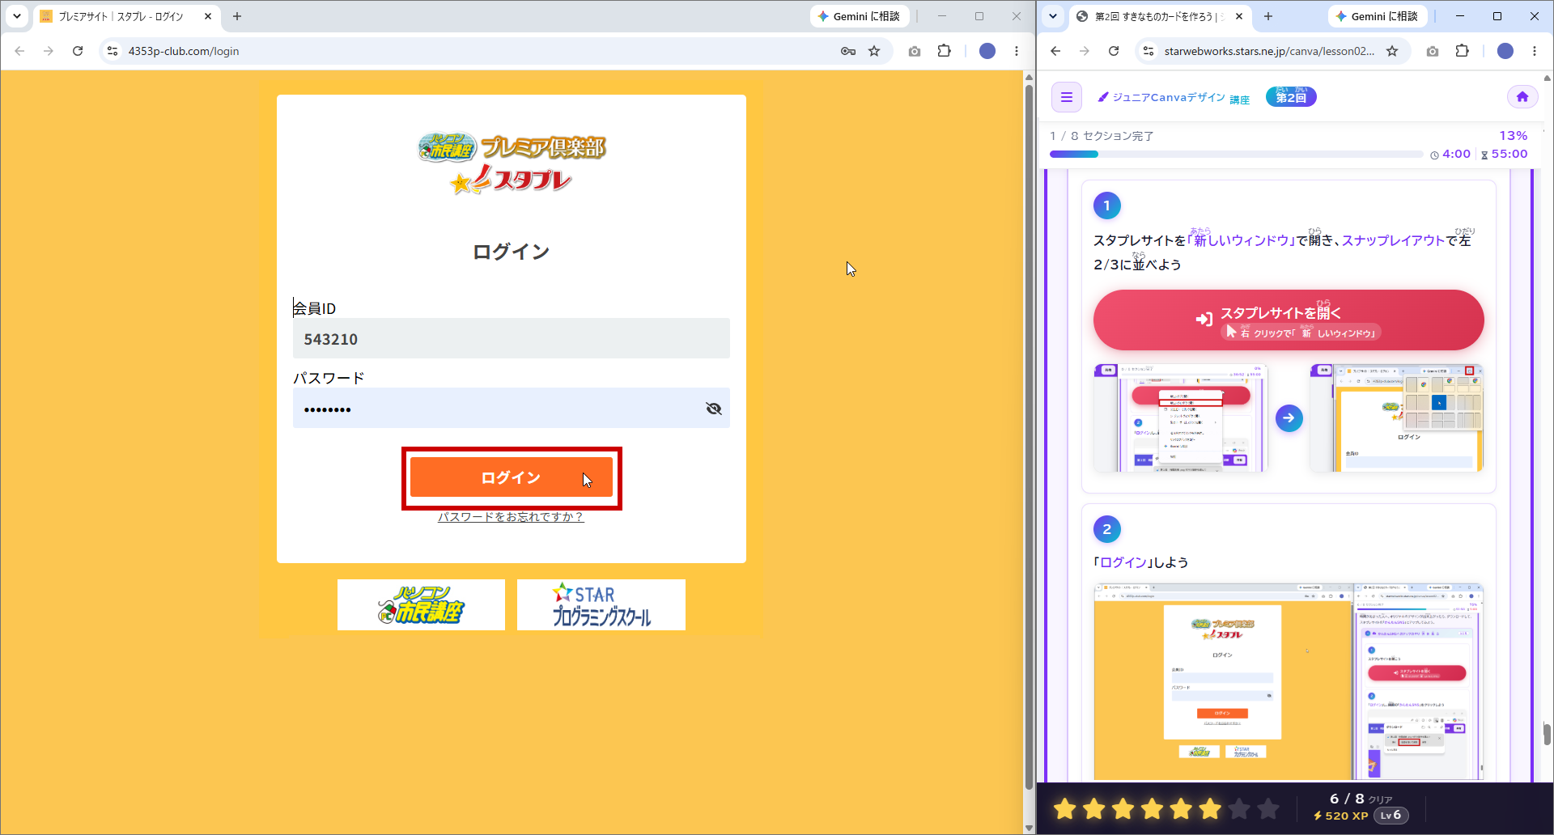1554x835 pixels.
Task: Click the プレミア倶楽部 スタプレ logo
Action: pos(512,164)
